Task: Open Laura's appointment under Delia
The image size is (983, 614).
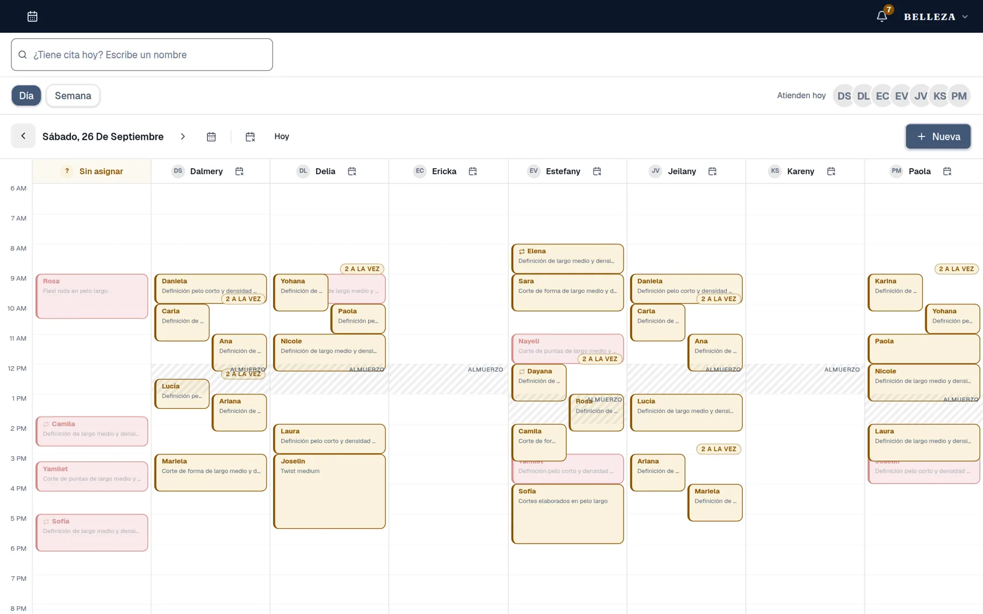Action: tap(329, 439)
